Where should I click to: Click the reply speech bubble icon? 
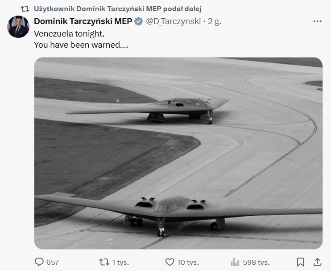(39, 262)
